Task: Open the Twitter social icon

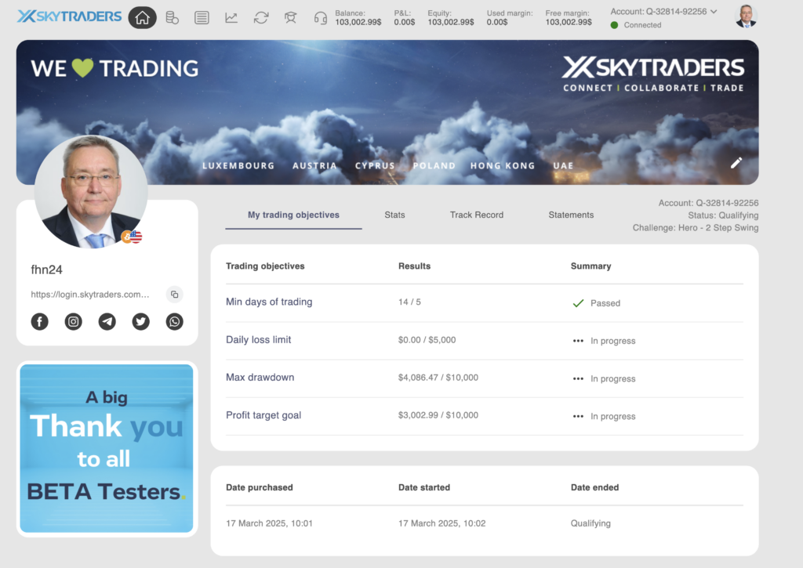Action: click(x=141, y=321)
